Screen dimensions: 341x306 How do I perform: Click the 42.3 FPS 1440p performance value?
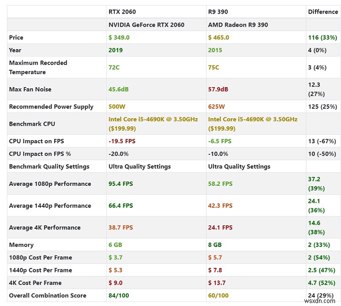[x=220, y=206]
